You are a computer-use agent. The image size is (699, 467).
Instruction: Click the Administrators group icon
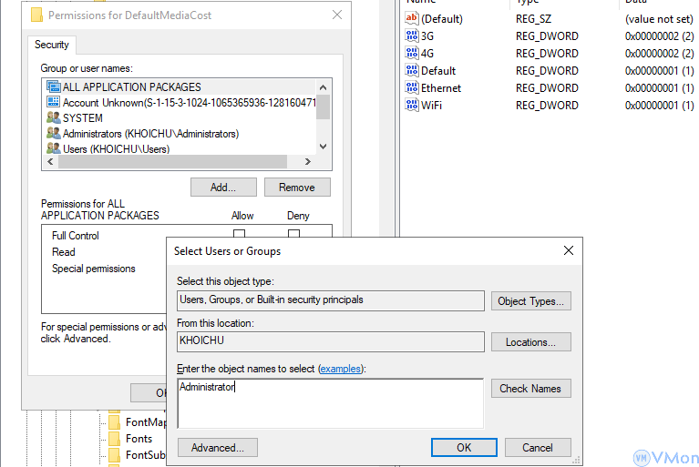click(53, 134)
